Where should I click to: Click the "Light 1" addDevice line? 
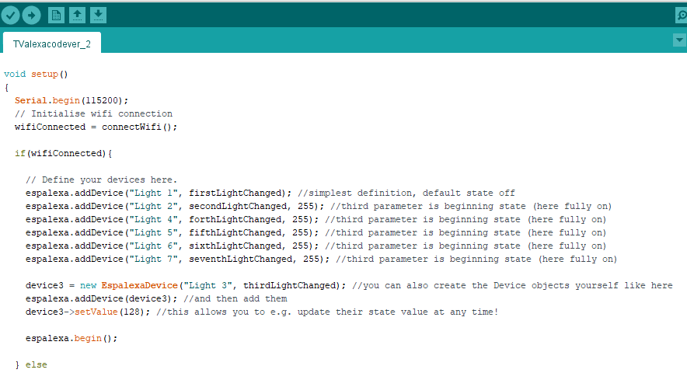click(x=155, y=193)
